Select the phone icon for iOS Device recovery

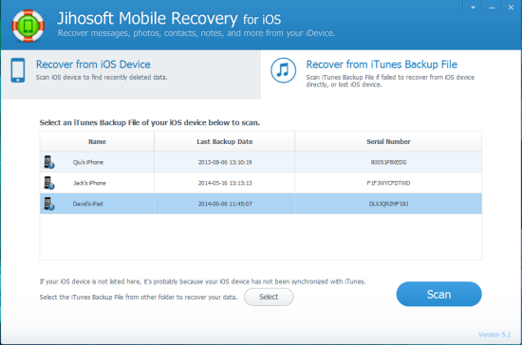[18, 70]
